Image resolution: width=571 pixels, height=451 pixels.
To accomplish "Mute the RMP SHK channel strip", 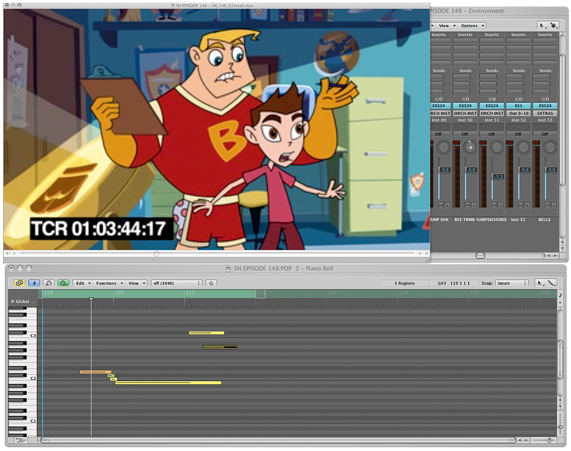I will coord(440,205).
